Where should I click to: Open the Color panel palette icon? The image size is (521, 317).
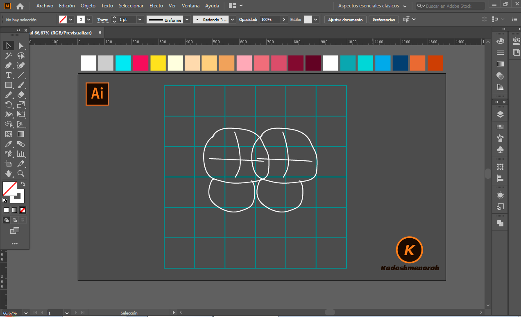[x=500, y=41]
